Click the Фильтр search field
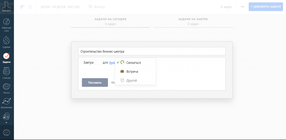This screenshot has width=286, height=140. [x=99, y=7]
